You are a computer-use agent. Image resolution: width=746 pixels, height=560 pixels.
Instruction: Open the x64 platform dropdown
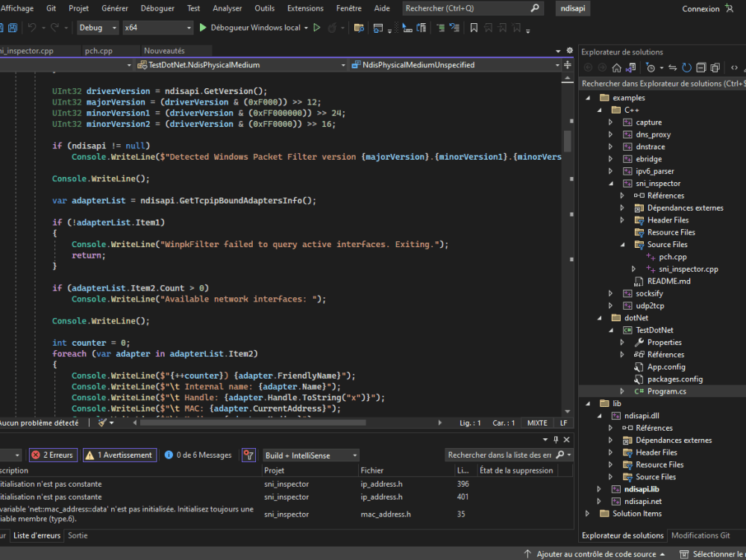157,27
